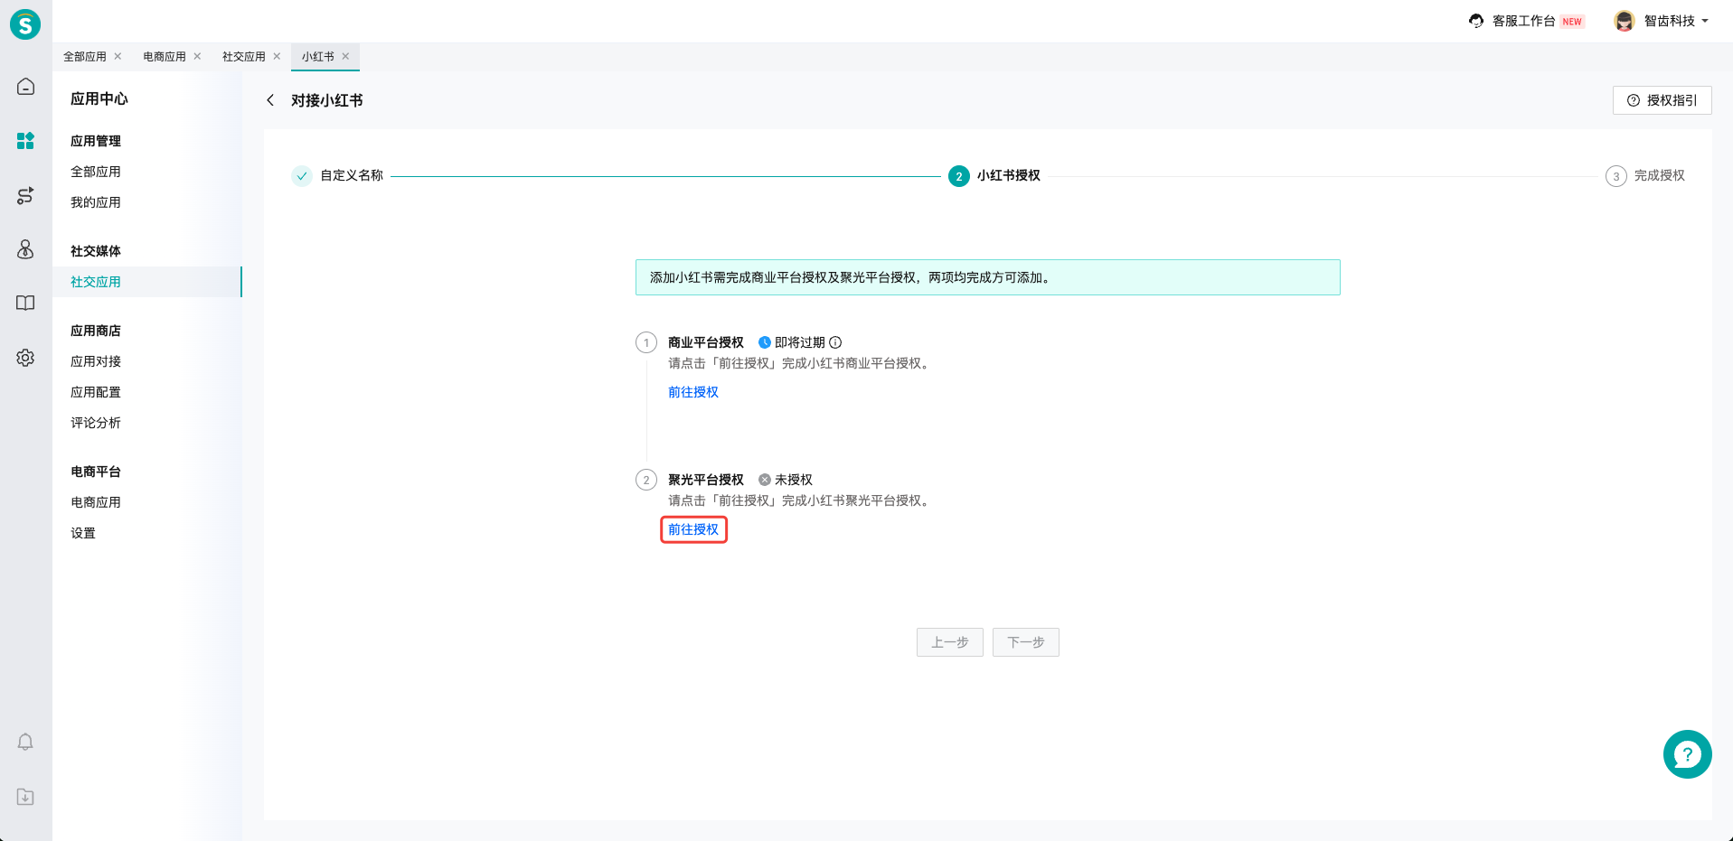
Task: Open the routing flow icon in left rail
Action: pyautogui.click(x=25, y=195)
